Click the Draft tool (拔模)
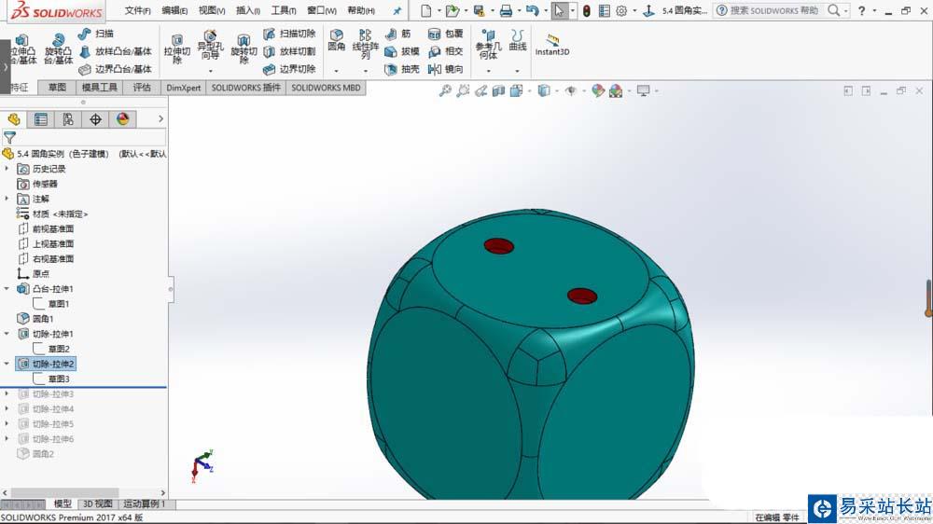Screen dimensions: 933x524 click(x=402, y=51)
